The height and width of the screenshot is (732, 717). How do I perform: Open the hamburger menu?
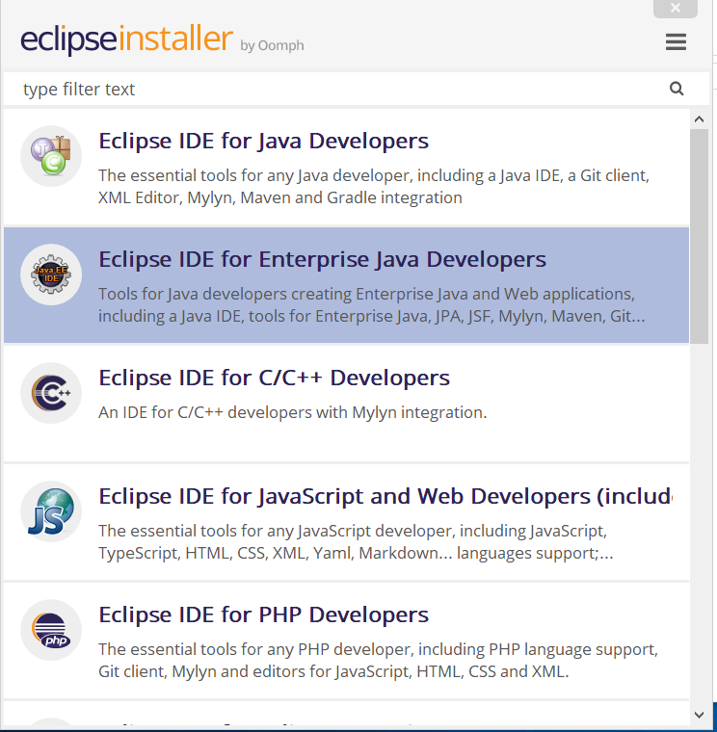click(676, 42)
